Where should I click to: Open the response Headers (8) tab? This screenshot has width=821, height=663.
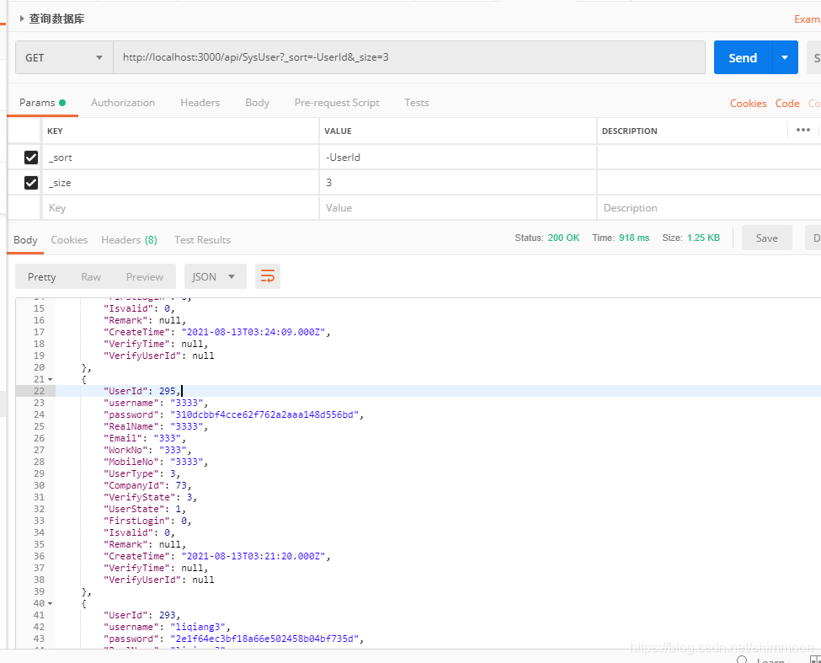click(x=130, y=240)
